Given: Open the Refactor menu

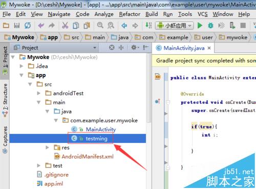Looking at the screenshot, I should pos(130,14).
